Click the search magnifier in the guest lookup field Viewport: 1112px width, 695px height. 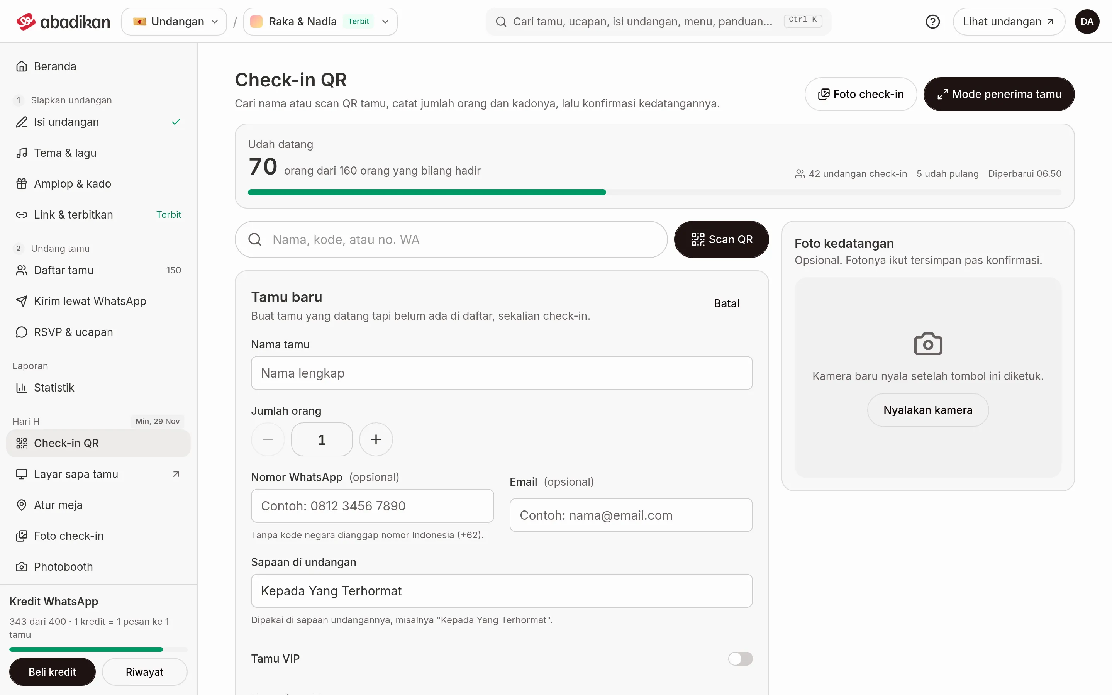pyautogui.click(x=255, y=239)
